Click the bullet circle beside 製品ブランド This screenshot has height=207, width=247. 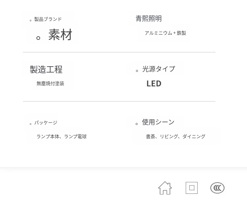(x=31, y=20)
